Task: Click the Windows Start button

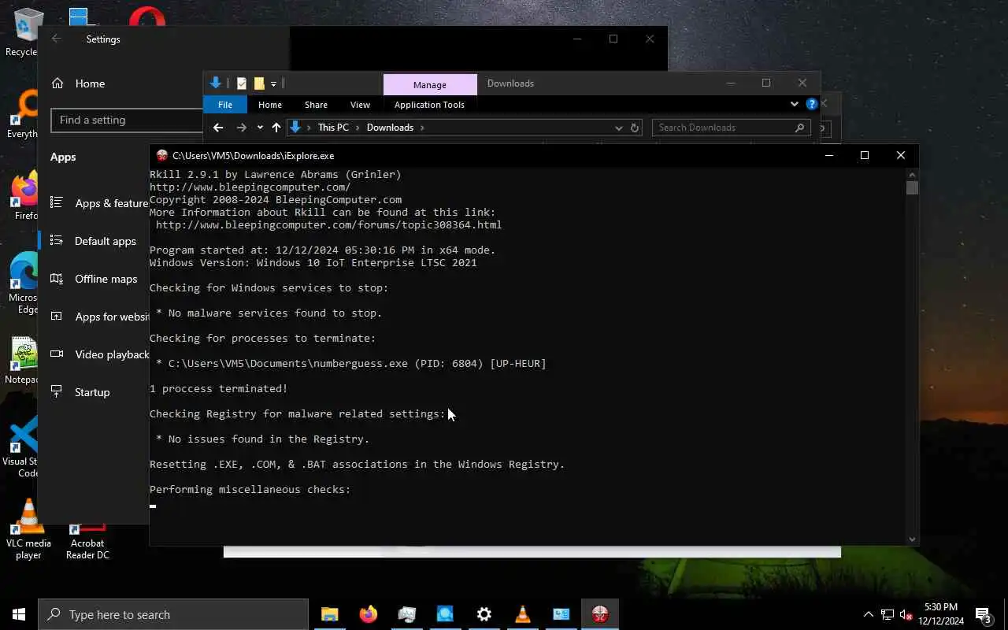Action: tap(19, 614)
